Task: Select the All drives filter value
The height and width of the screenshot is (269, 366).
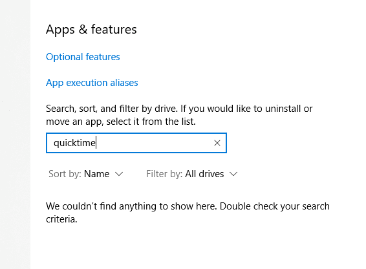Action: pyautogui.click(x=204, y=174)
